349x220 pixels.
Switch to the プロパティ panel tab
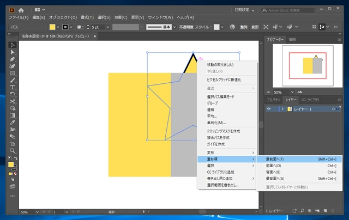click(274, 100)
